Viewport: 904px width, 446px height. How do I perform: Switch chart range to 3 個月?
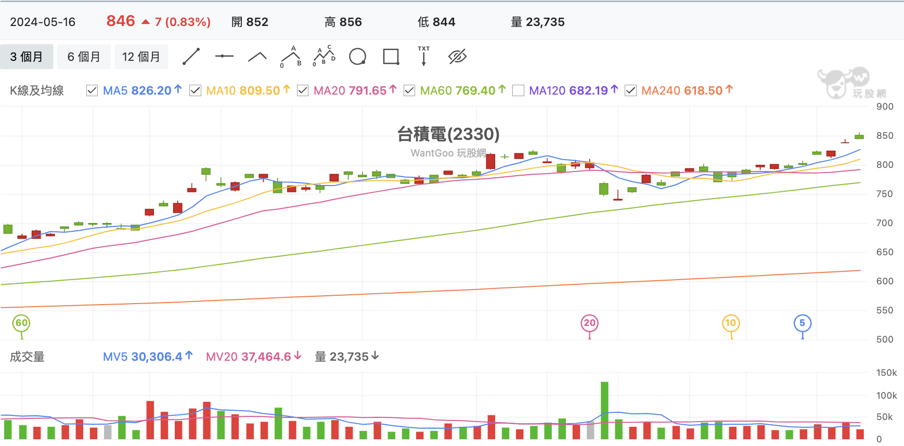pyautogui.click(x=27, y=57)
